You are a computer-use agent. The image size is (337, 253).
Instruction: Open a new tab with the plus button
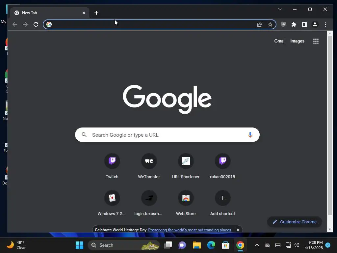(x=96, y=13)
